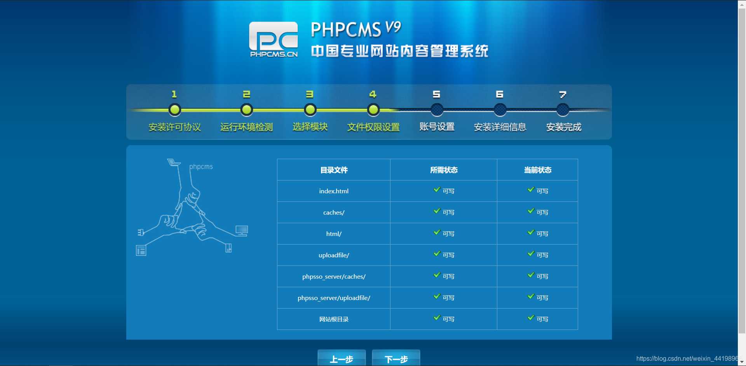This screenshot has width=746, height=366.
Task: Continue with the 下一步 button
Action: pos(396,358)
